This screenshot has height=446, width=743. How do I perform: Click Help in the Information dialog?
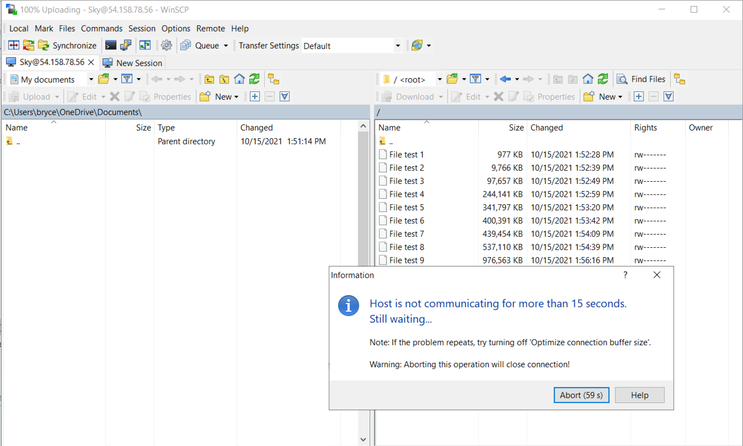coord(640,395)
